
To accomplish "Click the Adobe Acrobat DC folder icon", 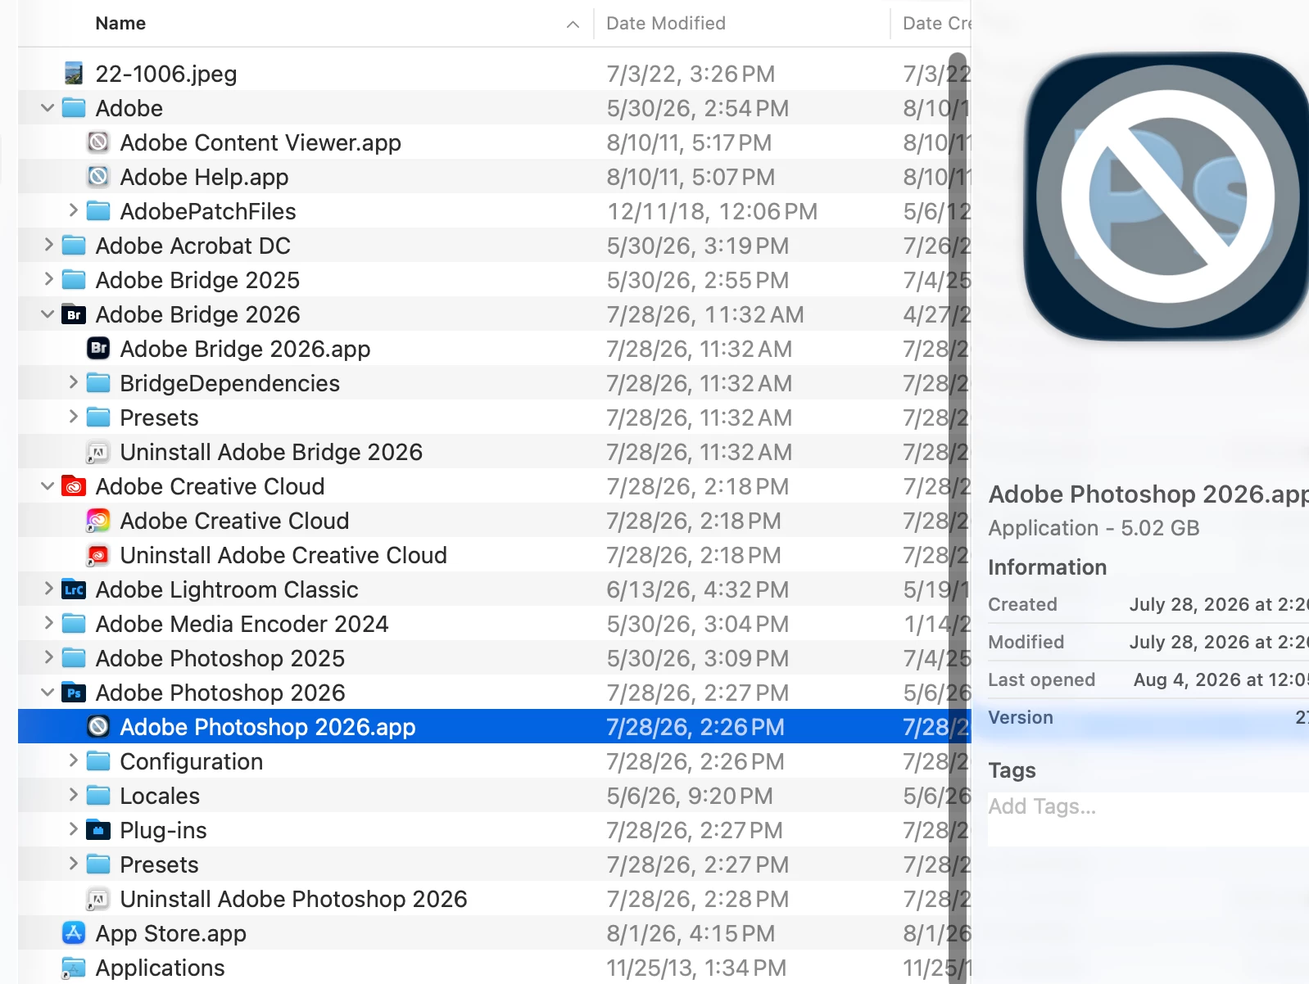I will [74, 246].
